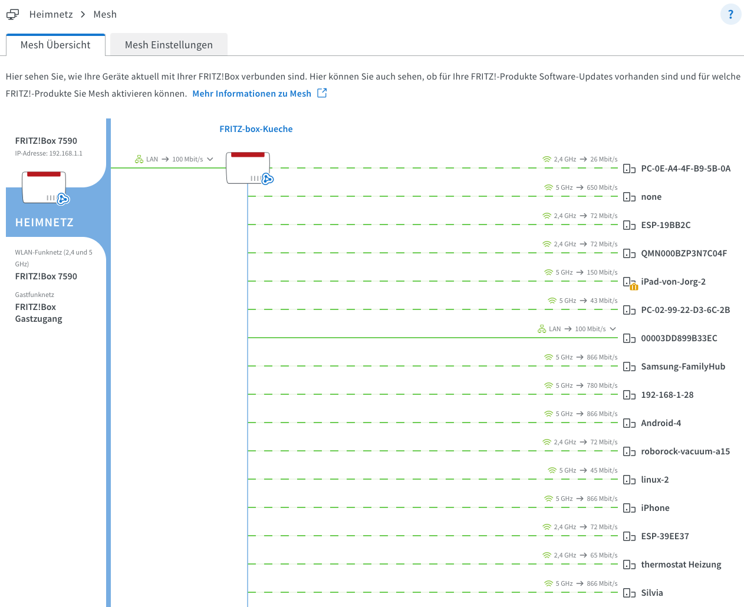The image size is (744, 607).
Task: Select device ESP-19BB2C
Action: (x=666, y=225)
